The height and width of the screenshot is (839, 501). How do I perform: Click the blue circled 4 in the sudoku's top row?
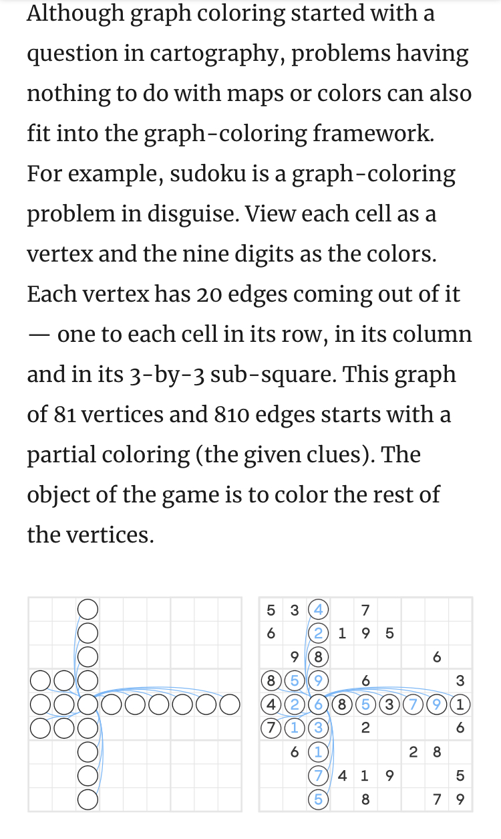(x=319, y=610)
